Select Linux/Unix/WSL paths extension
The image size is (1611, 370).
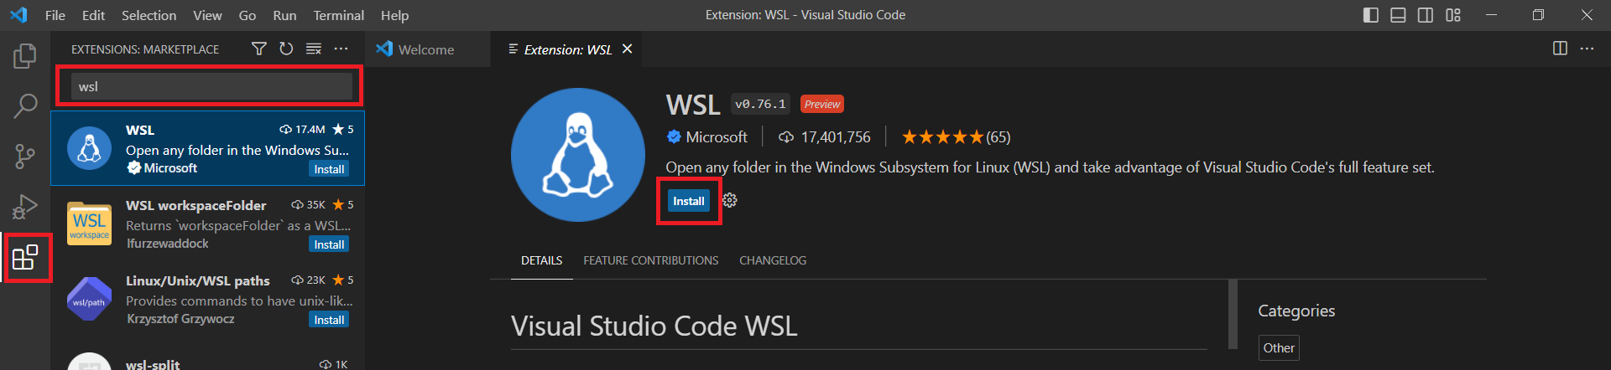click(x=207, y=299)
